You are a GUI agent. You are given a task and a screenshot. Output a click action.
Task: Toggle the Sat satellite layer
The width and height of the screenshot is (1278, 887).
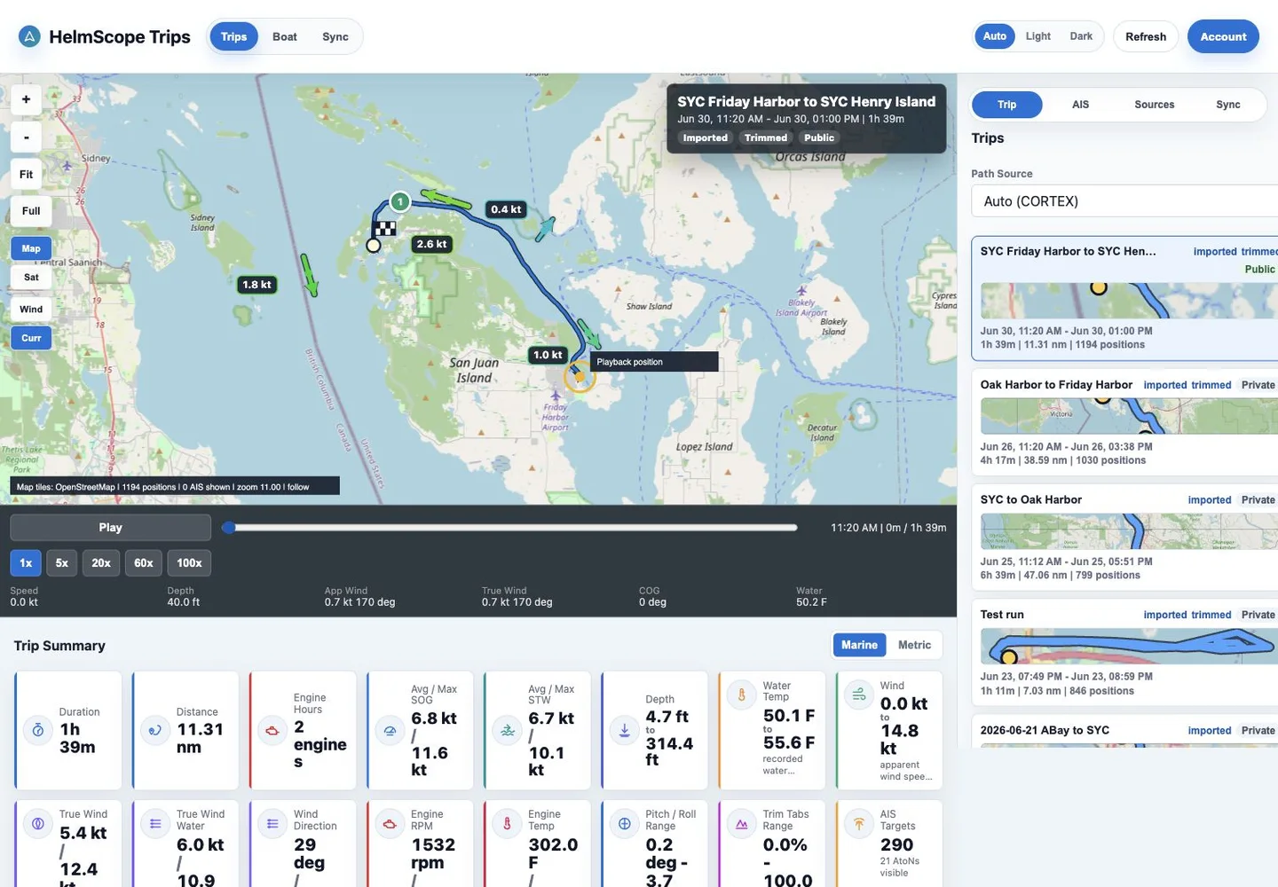click(x=31, y=278)
